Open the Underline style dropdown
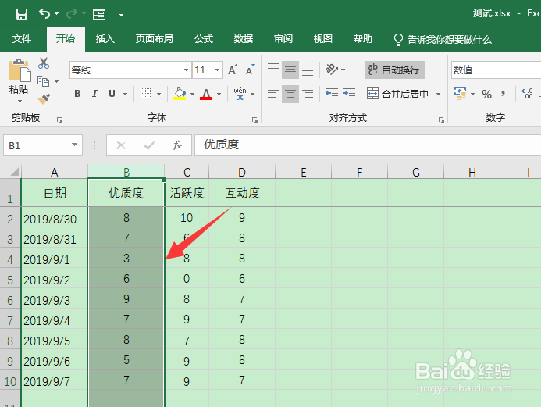The height and width of the screenshot is (407, 541). click(x=125, y=94)
